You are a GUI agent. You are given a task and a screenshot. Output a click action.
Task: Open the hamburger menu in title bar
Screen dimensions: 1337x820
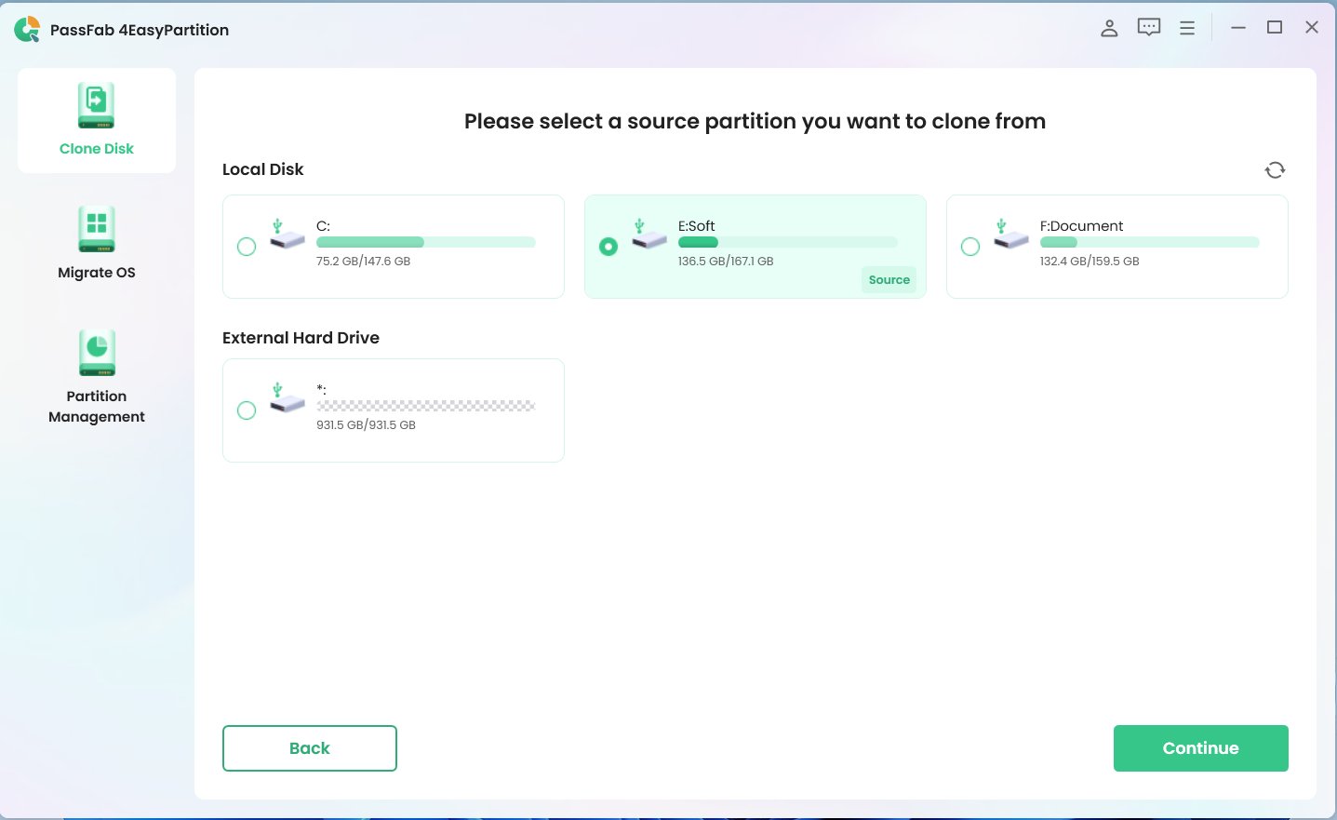[1187, 28]
